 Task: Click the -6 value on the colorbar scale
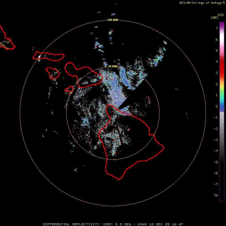click(216, 173)
